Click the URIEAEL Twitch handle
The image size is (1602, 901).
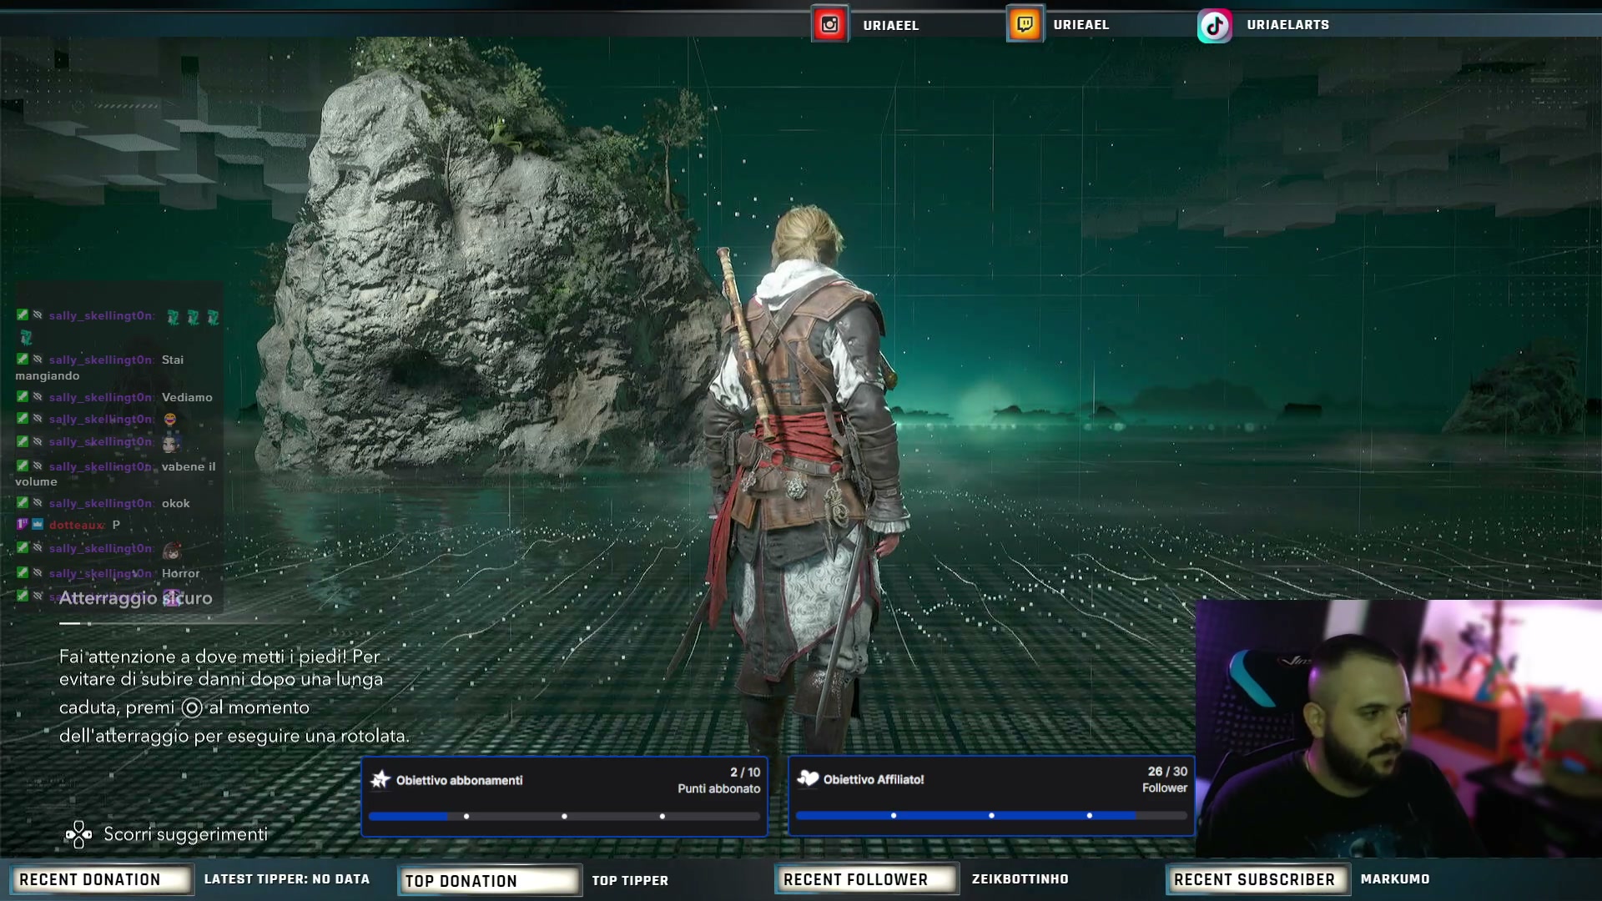tap(1081, 24)
